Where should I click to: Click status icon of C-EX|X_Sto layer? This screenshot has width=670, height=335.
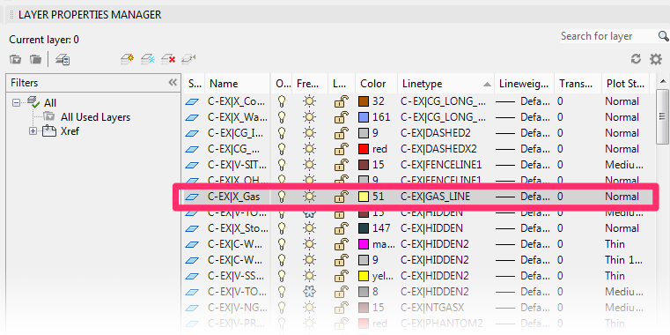coord(192,228)
